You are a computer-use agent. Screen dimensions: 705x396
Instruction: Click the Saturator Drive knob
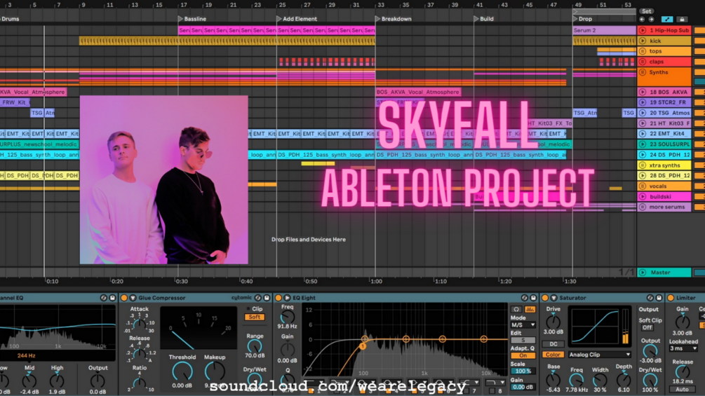(x=553, y=322)
